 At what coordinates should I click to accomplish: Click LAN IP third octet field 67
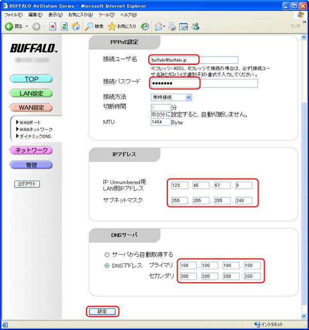tap(222, 185)
